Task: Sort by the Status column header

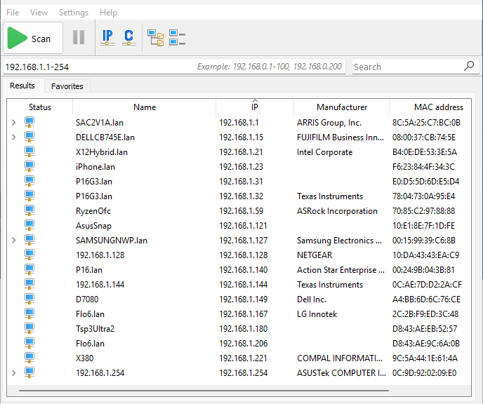Action: [x=40, y=107]
